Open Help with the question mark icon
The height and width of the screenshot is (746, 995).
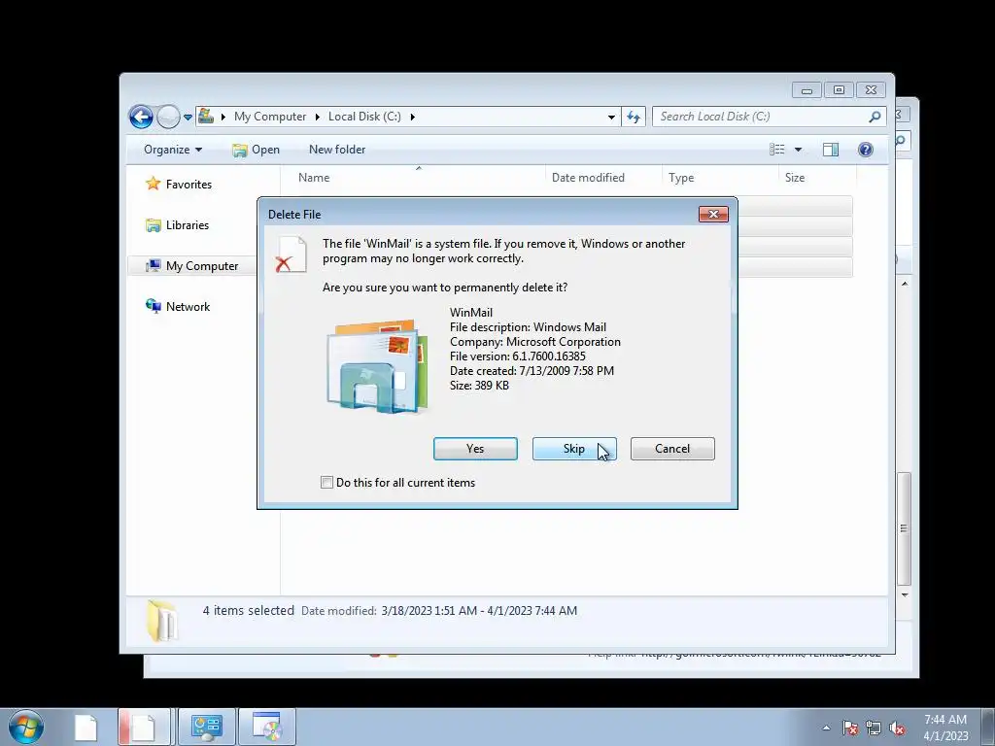click(x=866, y=150)
